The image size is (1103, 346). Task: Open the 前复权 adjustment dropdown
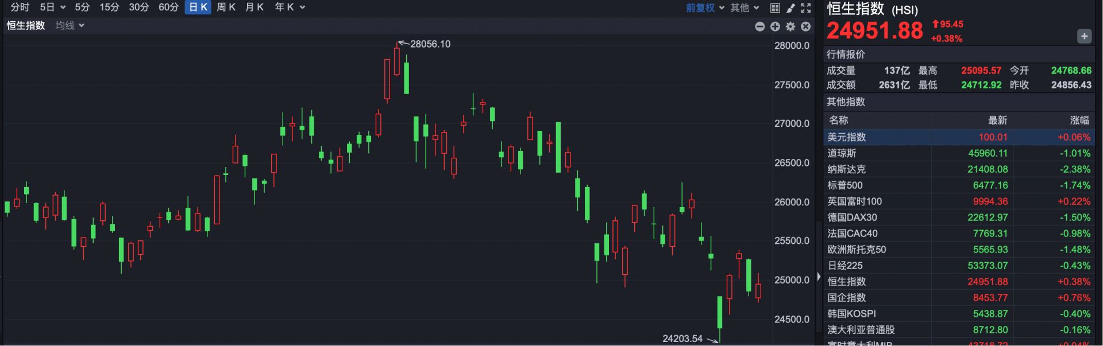tap(705, 8)
